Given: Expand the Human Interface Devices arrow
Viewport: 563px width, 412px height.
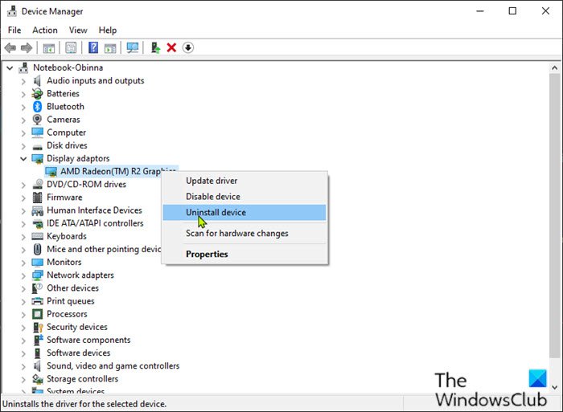Looking at the screenshot, I should click(x=23, y=211).
